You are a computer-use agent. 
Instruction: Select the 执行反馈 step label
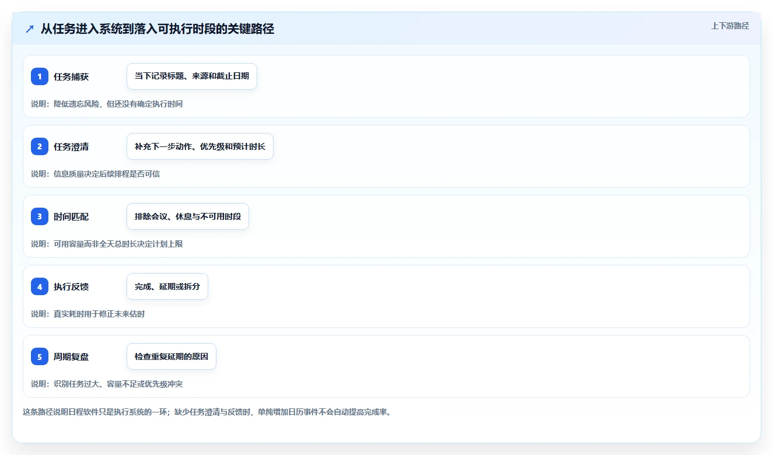click(71, 286)
